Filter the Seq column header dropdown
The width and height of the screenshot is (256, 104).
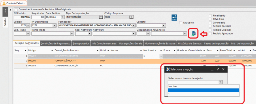coord(26,50)
